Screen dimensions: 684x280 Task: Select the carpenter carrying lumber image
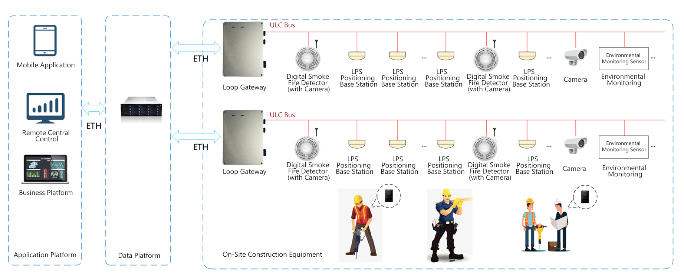click(450, 225)
